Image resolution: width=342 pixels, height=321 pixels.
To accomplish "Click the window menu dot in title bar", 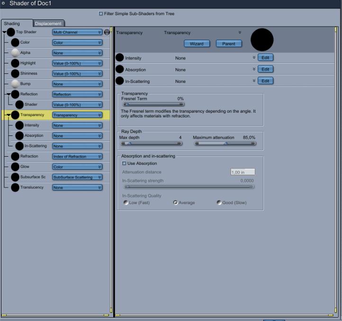I will [x=3, y=3].
